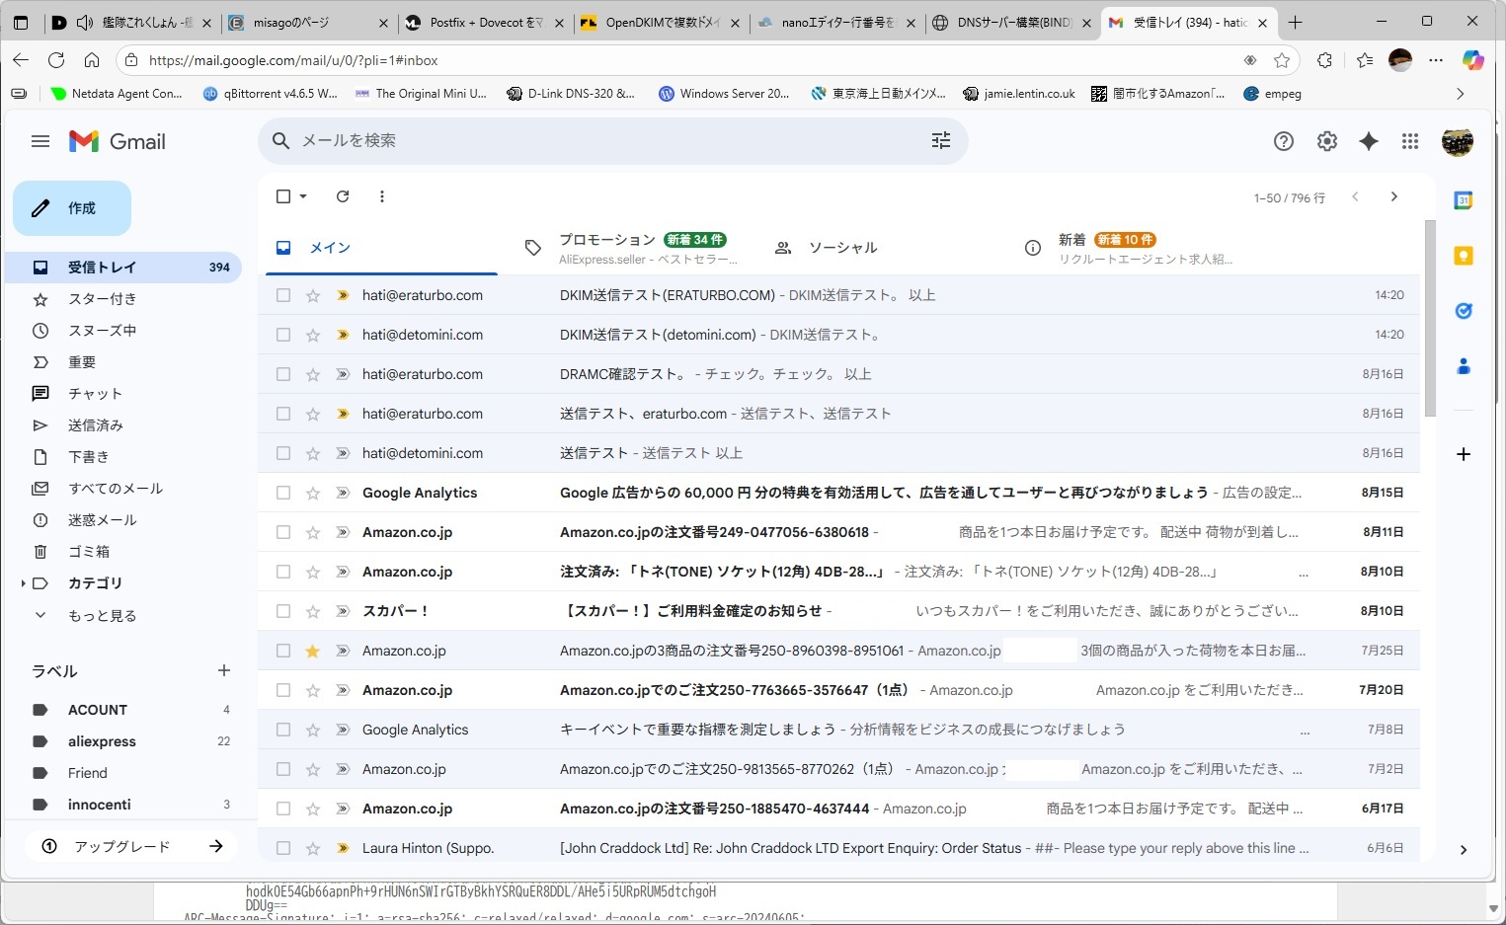Open the browser Settings and more menu
1506x925 pixels.
click(1436, 60)
